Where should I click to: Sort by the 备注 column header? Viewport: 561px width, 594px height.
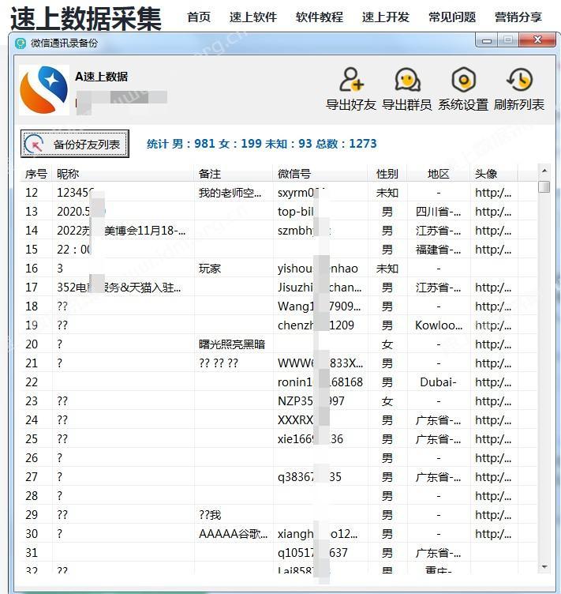(x=234, y=174)
